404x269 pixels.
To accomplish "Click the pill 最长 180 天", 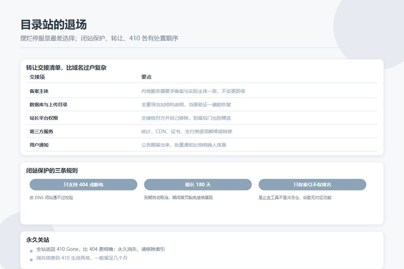I will (x=198, y=185).
